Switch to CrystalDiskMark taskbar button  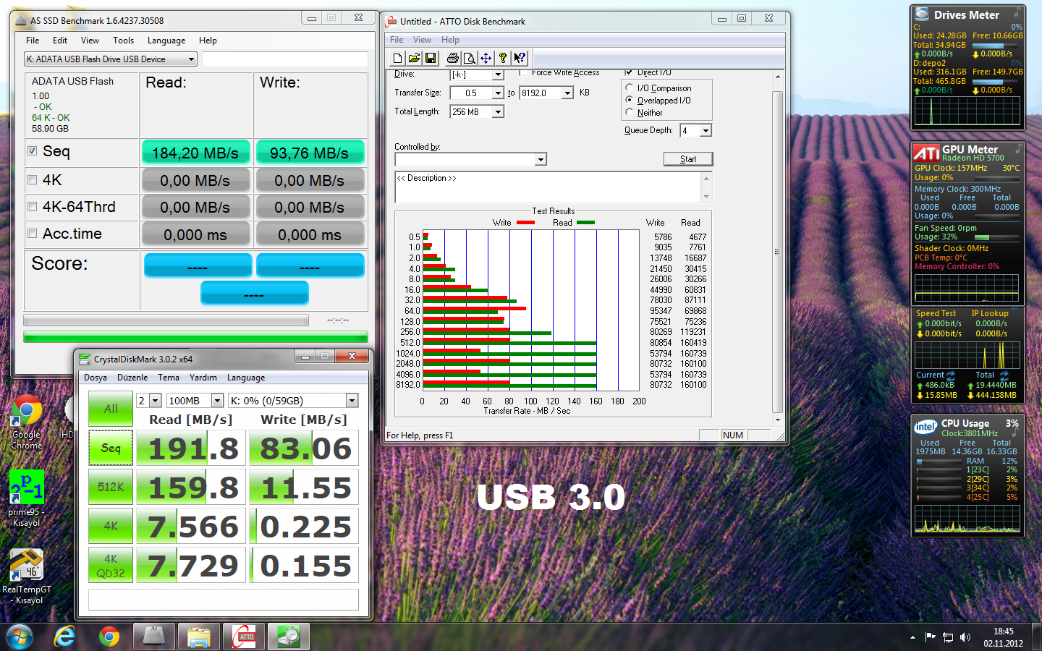tap(289, 637)
